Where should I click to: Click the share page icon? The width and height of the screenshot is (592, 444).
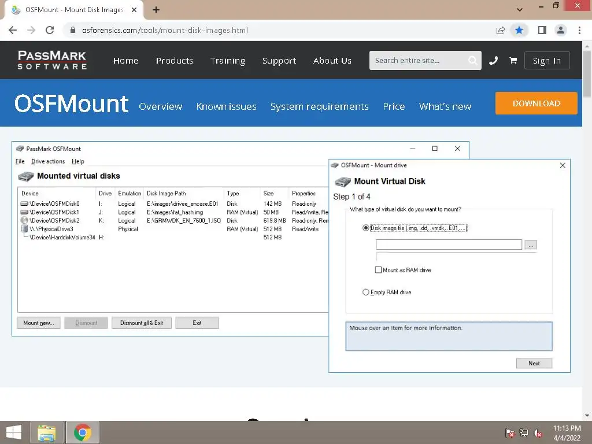coord(501,30)
